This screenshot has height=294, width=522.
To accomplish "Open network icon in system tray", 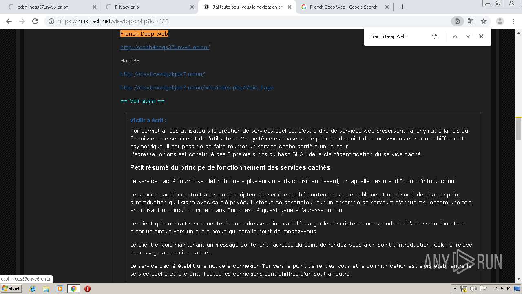I will tap(464, 289).
